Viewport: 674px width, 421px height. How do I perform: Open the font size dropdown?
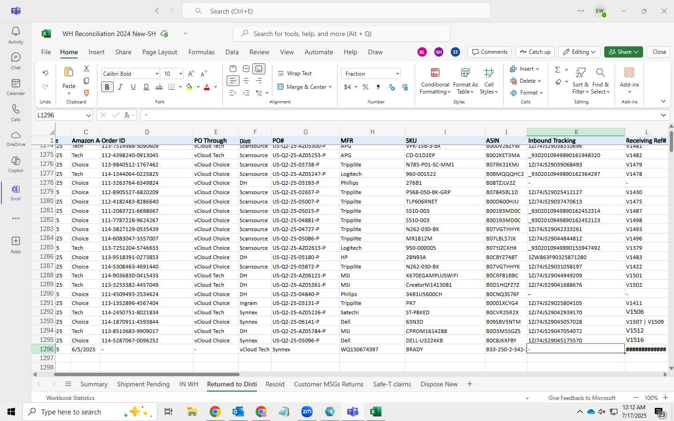(x=181, y=74)
